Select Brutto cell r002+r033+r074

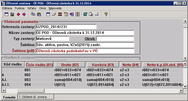pyautogui.click(x=70, y=70)
